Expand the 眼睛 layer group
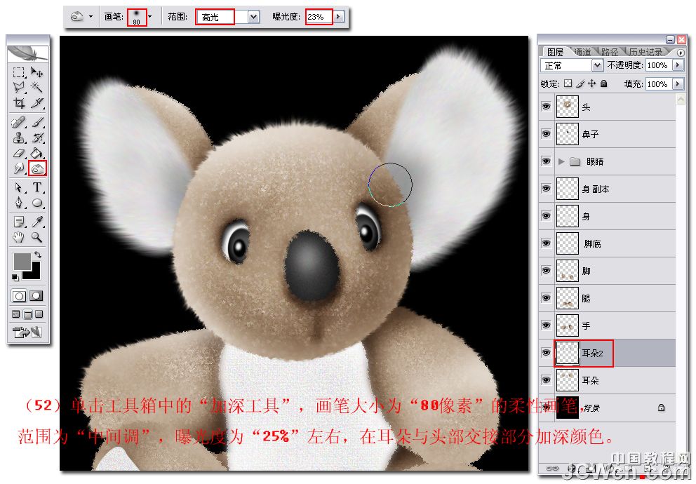Screen dimensions: 696x484 tap(561, 161)
